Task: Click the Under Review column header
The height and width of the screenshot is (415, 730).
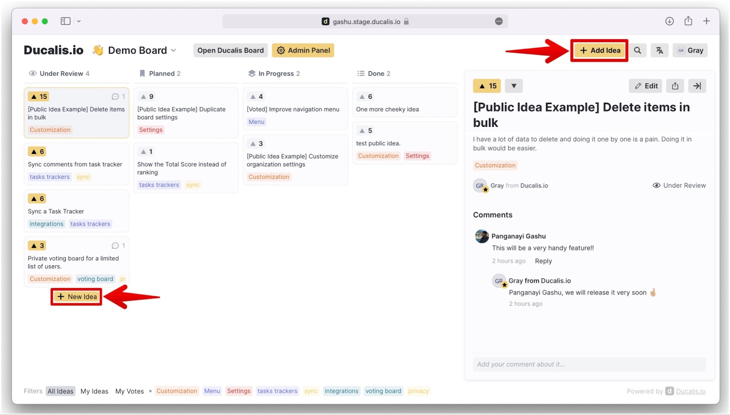Action: click(59, 74)
